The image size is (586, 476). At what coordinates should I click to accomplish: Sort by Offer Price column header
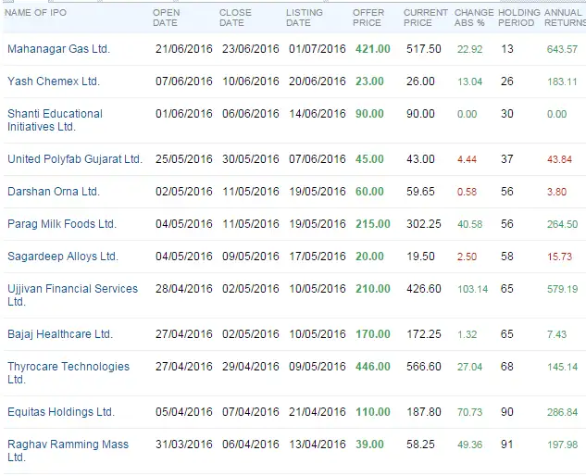[368, 18]
